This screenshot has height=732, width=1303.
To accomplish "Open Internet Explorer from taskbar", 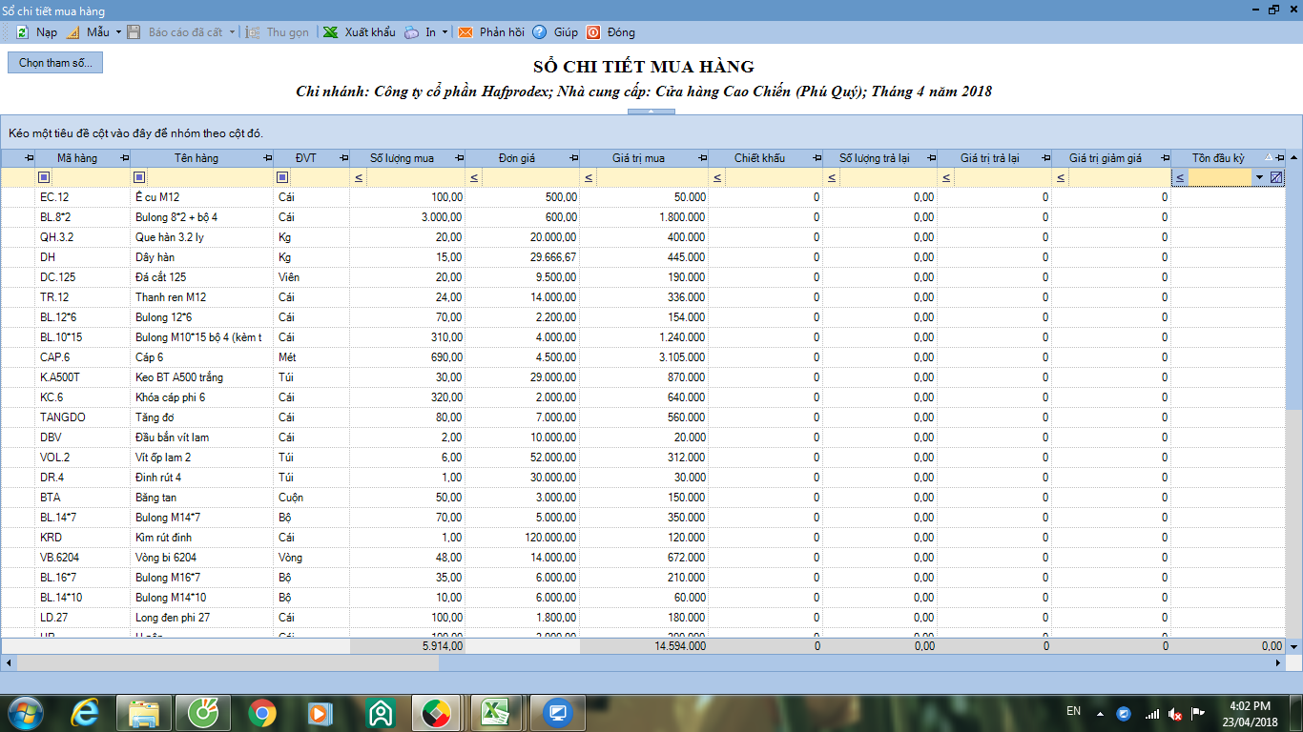I will tap(83, 712).
